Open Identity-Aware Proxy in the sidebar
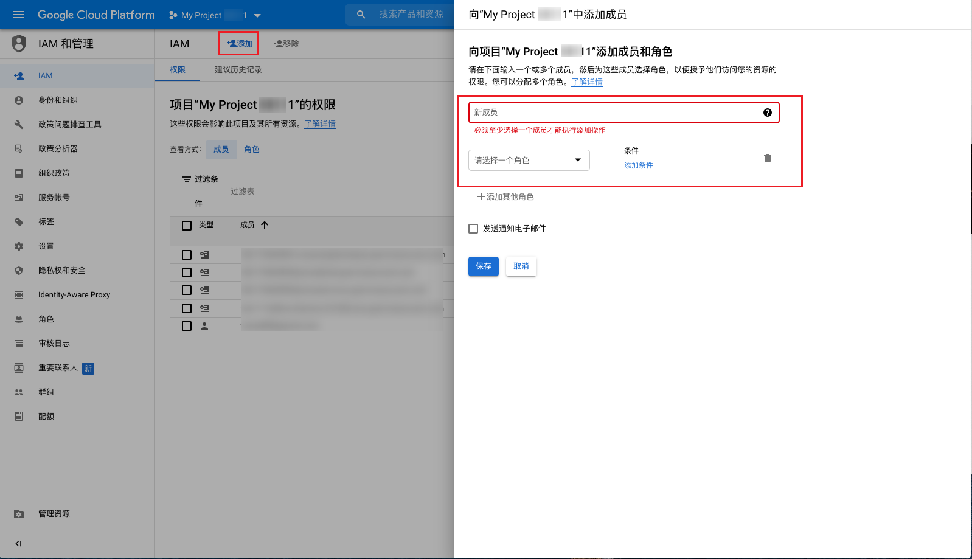The image size is (972, 559). (74, 295)
